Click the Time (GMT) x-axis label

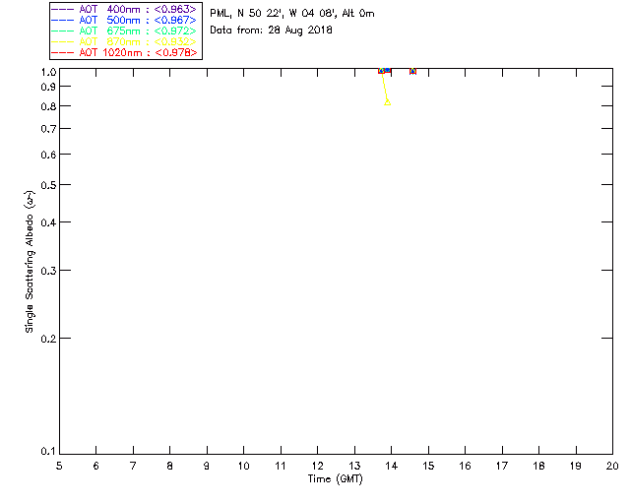pyautogui.click(x=336, y=479)
